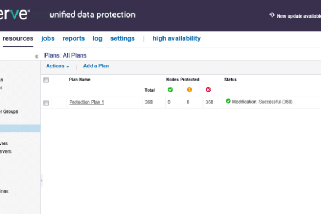Open the Actions dropdown menu
This screenshot has height=214, width=321.
click(57, 66)
